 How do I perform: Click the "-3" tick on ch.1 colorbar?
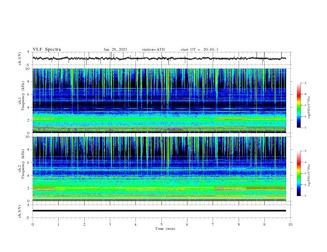[305, 83]
